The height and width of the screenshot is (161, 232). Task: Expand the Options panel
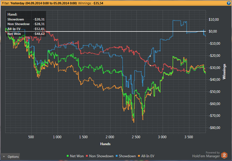pyautogui.click(x=11, y=157)
